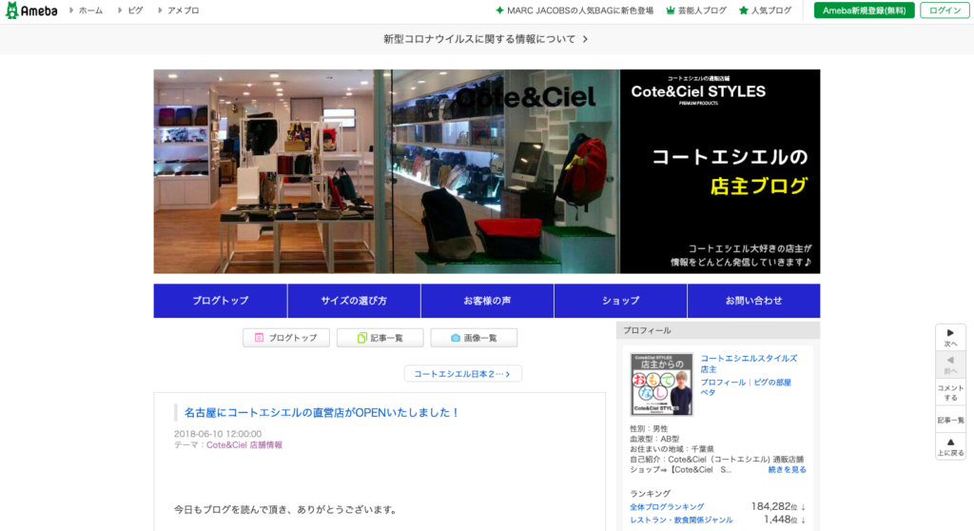Open article title 名古屋にコートエシエルの直営店がOPEN
The width and height of the screenshot is (974, 531).
coord(321,412)
